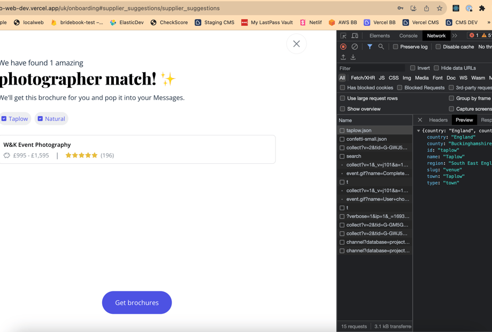The height and width of the screenshot is (332, 492).
Task: Check the Disable cache option
Action: tap(438, 47)
